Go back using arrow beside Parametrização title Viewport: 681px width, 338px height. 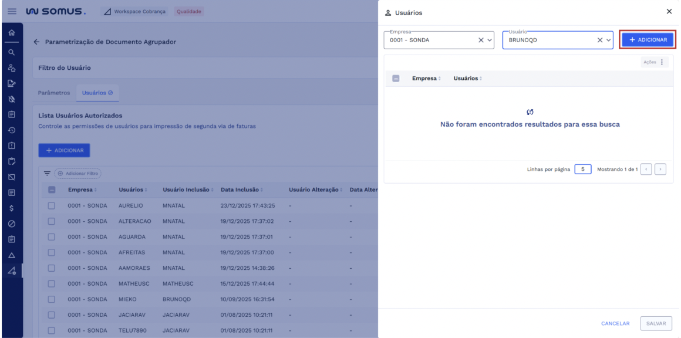(37, 42)
